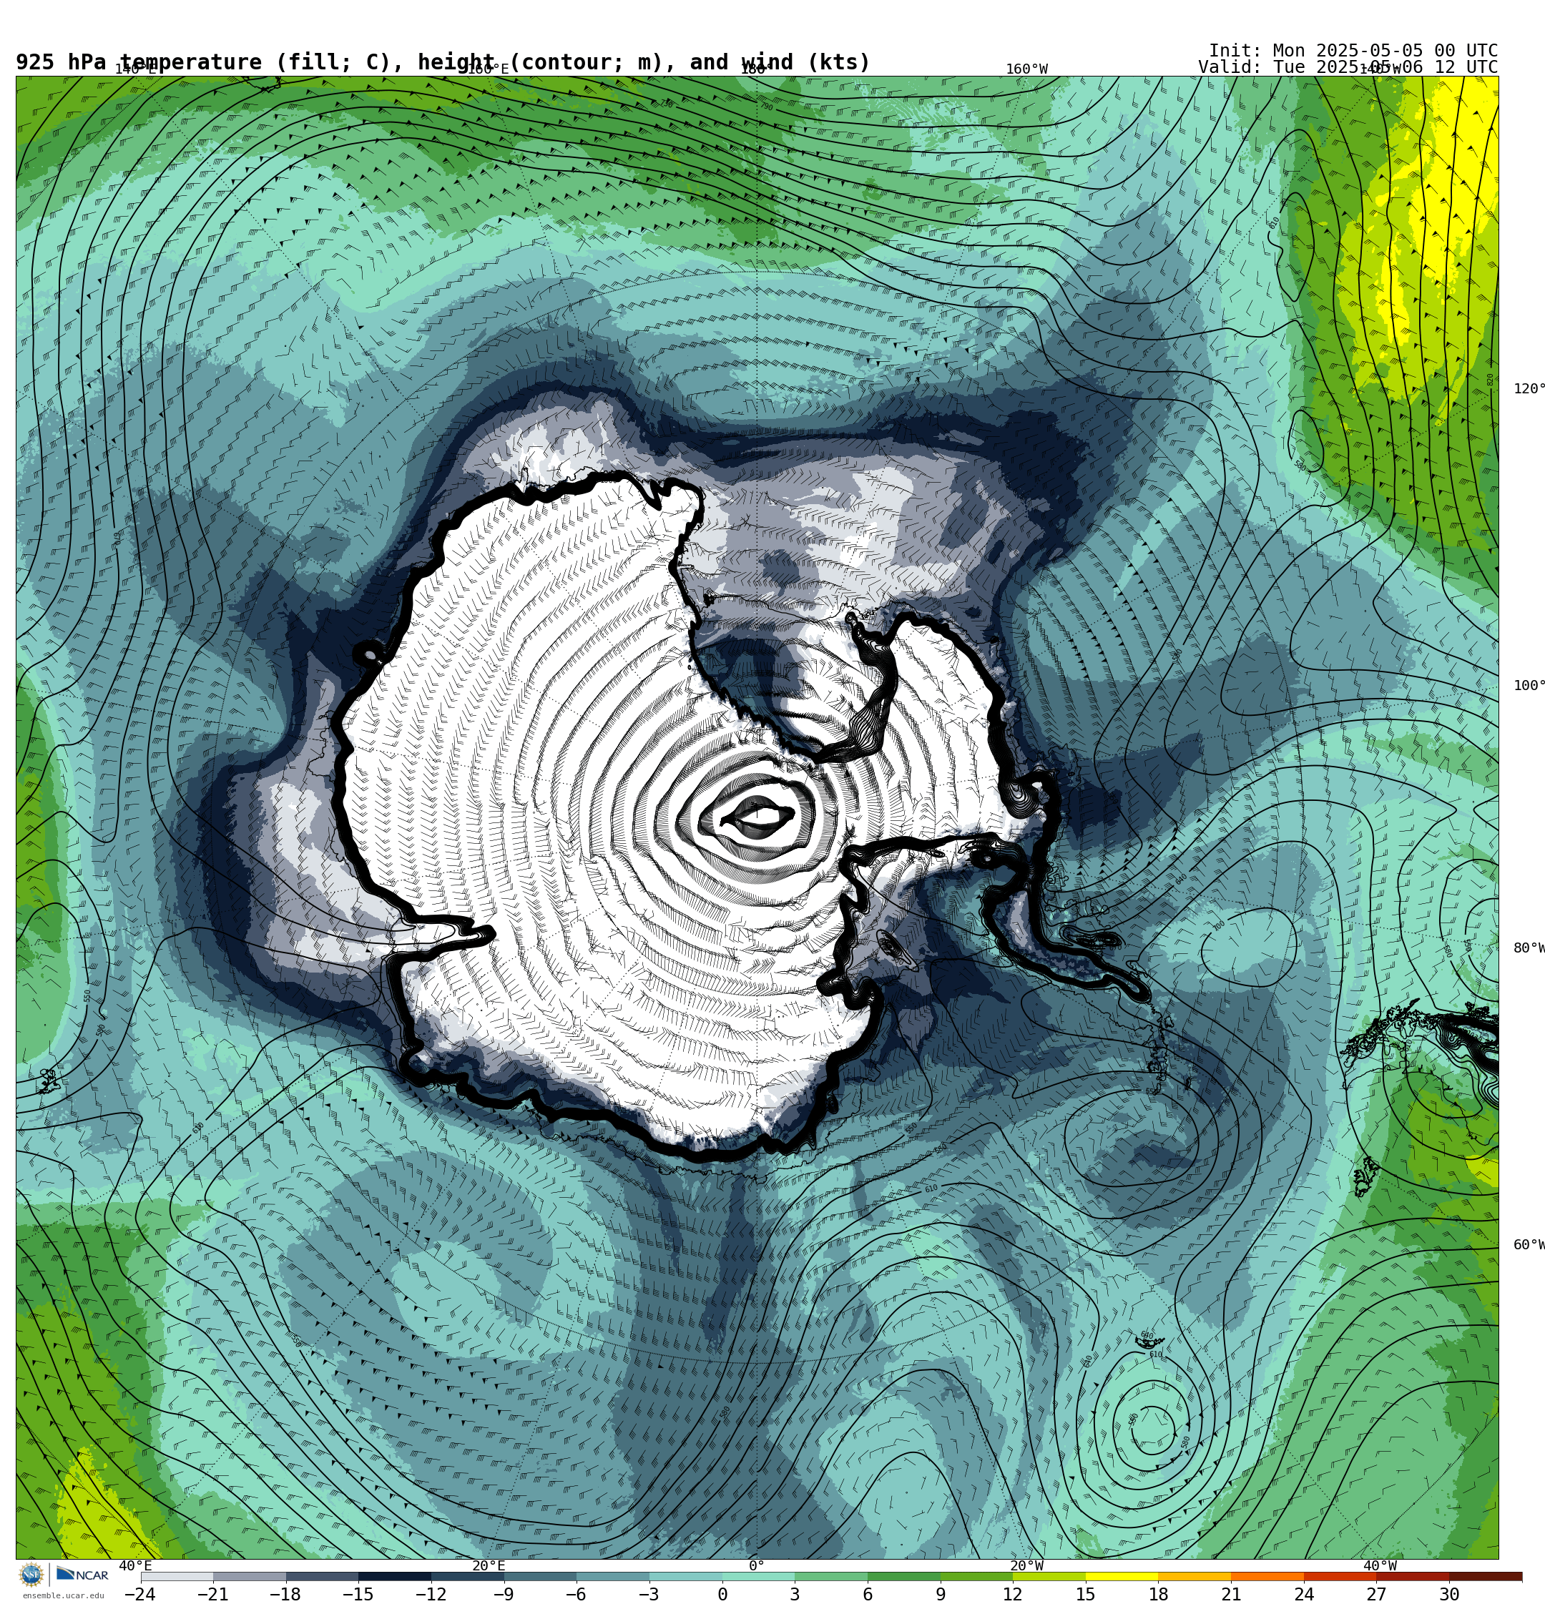This screenshot has width=1545, height=1604.
Task: Click the NSF logo
Action: (x=32, y=1575)
